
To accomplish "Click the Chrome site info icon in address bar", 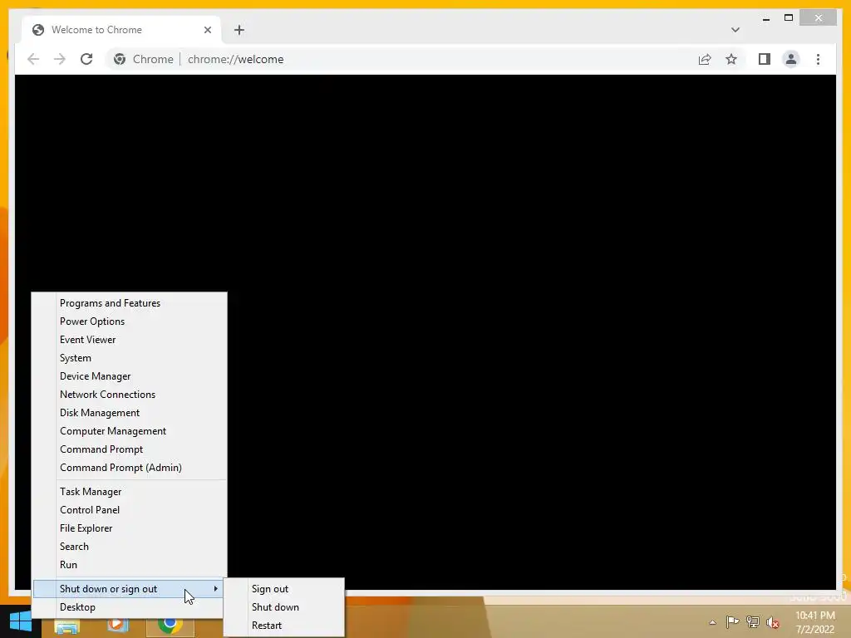I will tap(120, 59).
